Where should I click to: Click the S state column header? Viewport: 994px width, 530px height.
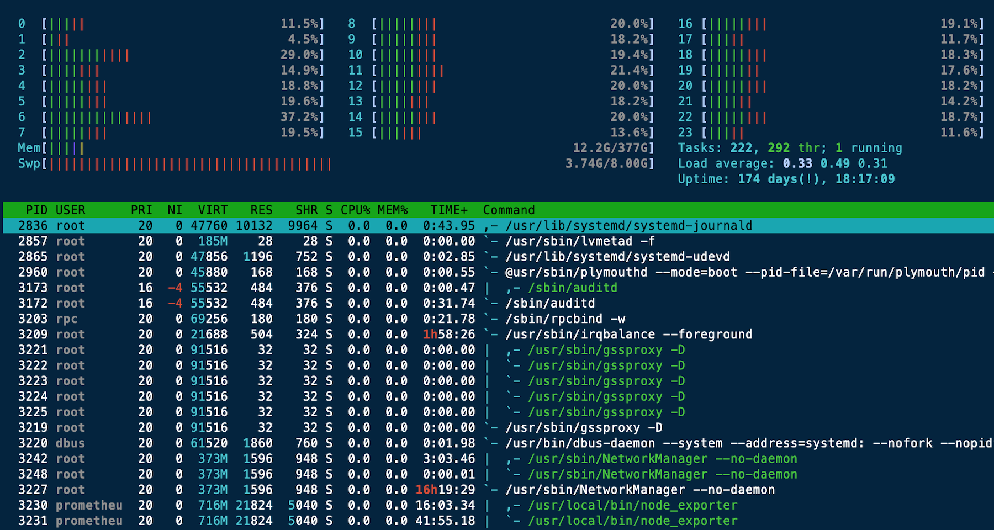tap(329, 210)
